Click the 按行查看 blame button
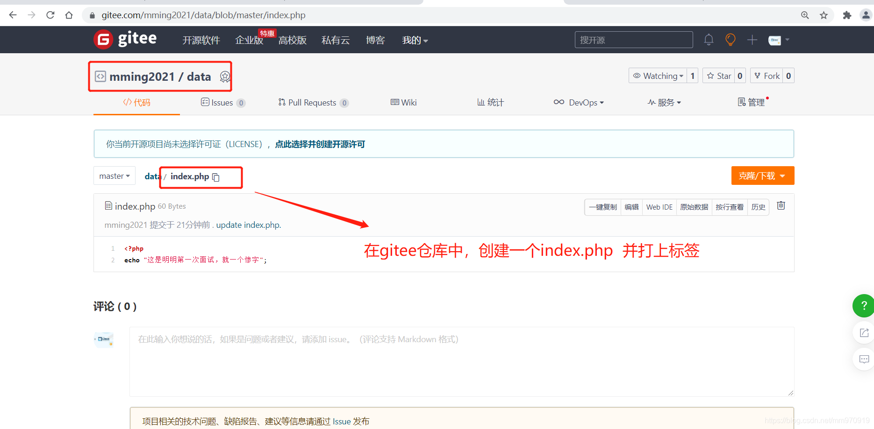This screenshot has width=874, height=429. (x=730, y=207)
